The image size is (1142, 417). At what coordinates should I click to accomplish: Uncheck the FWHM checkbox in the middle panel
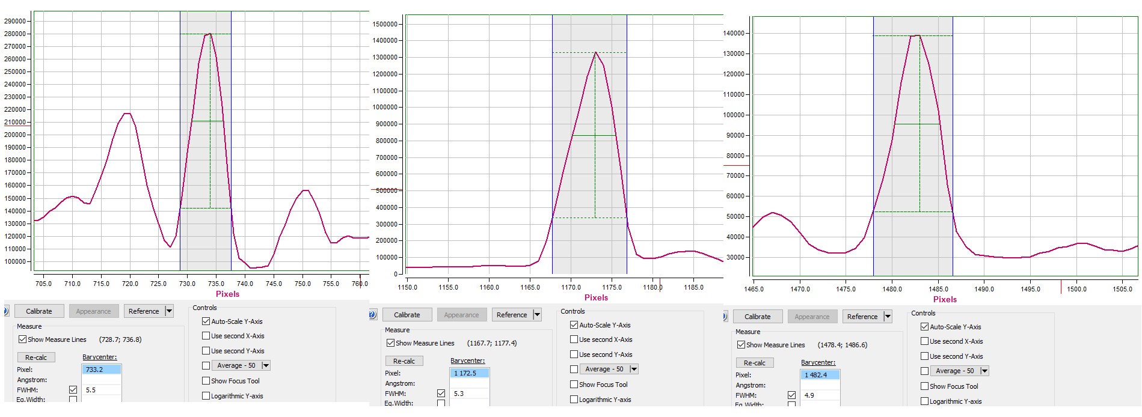pyautogui.click(x=441, y=394)
